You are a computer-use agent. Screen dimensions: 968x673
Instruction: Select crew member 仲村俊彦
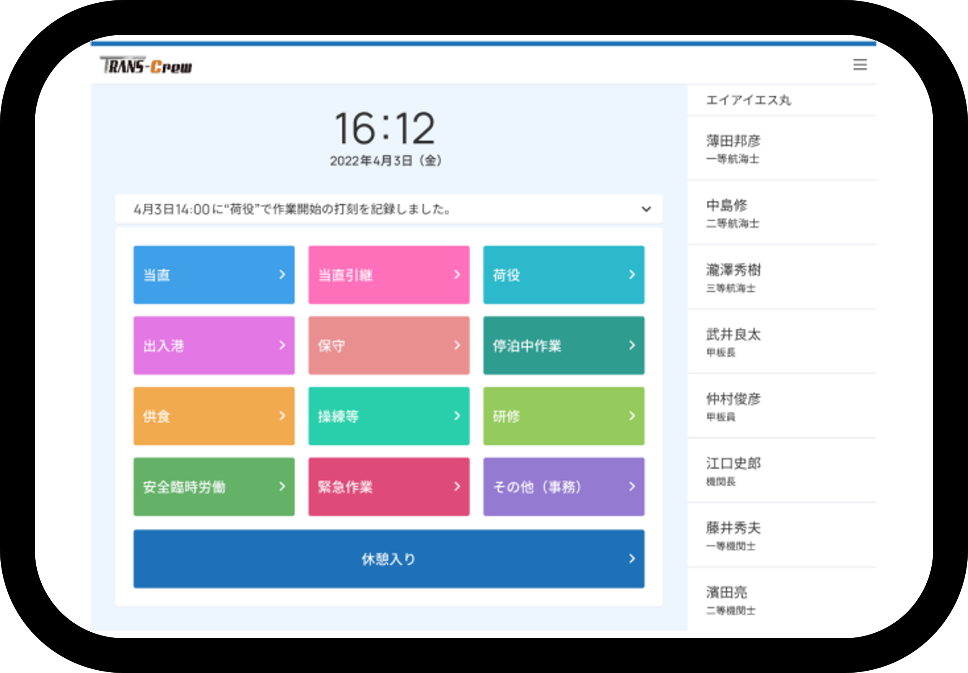(782, 406)
